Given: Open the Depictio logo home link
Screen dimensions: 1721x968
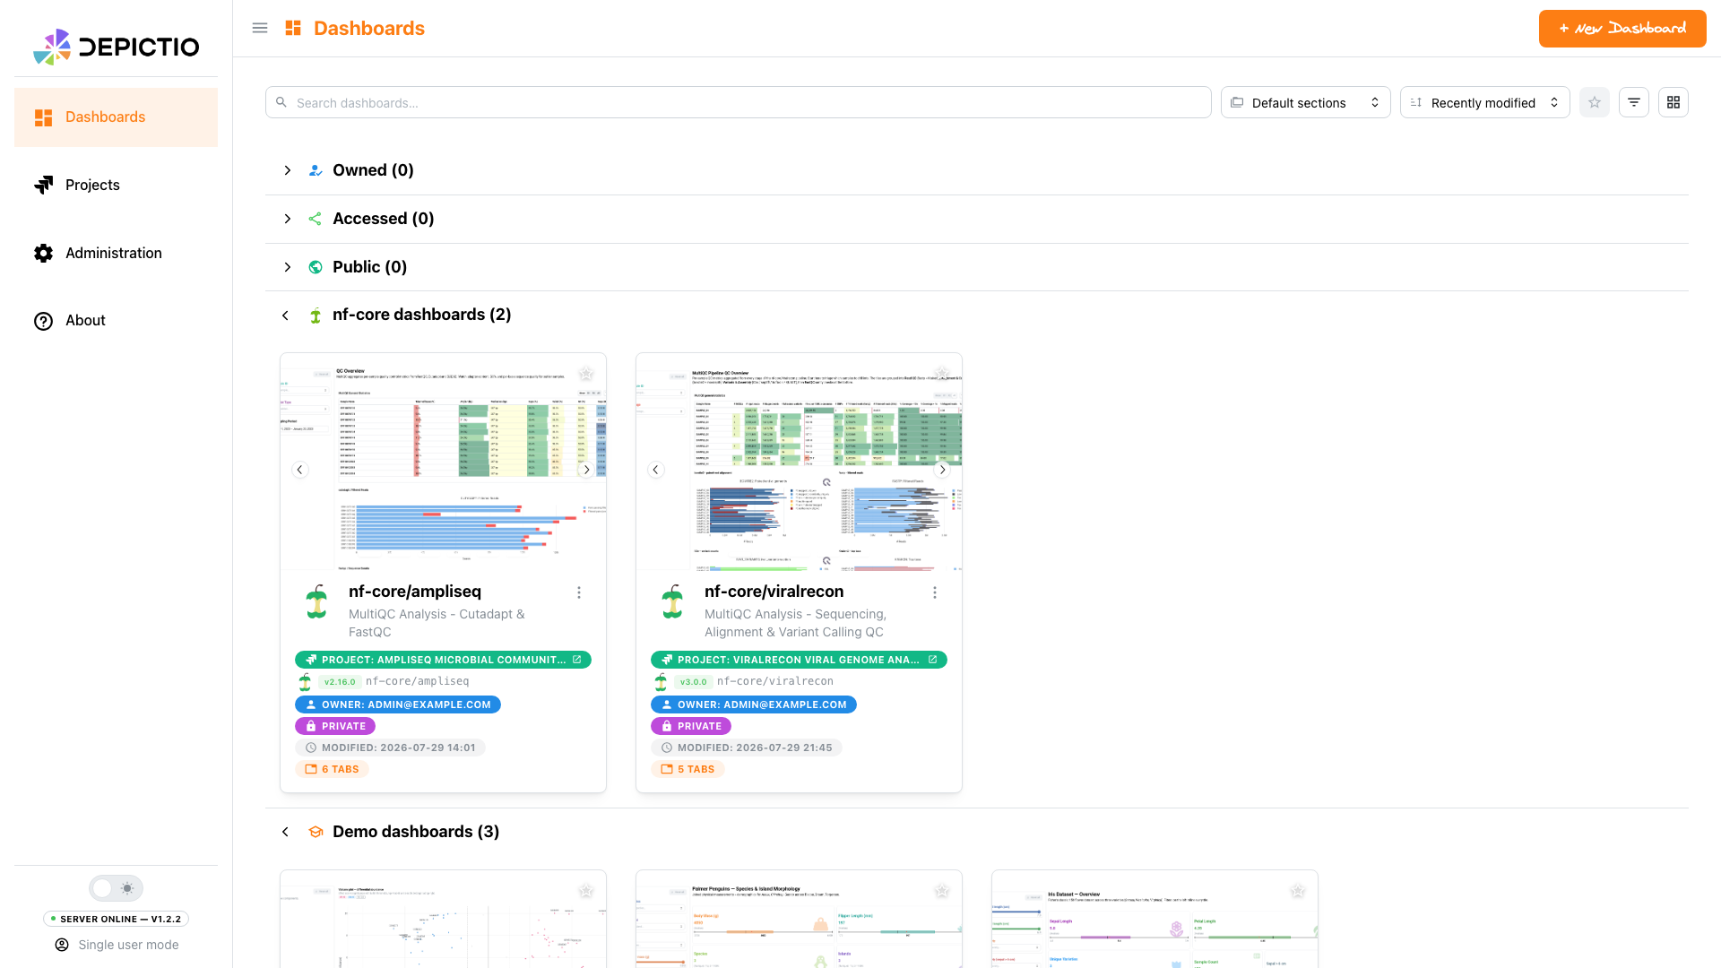Looking at the screenshot, I should [x=117, y=47].
